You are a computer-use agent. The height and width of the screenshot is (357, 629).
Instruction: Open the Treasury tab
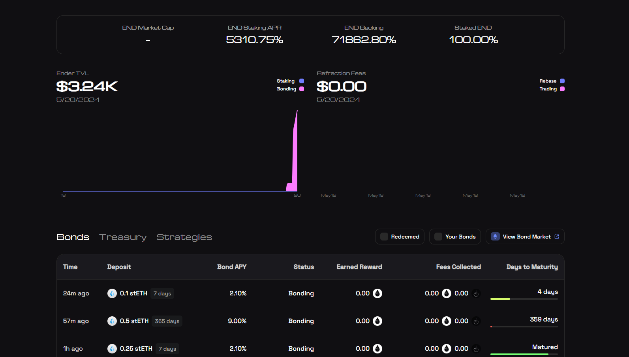click(123, 237)
